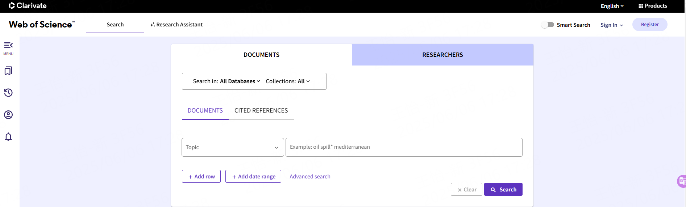Open the marked list bookmark icon
Image resolution: width=686 pixels, height=207 pixels.
[x=8, y=71]
